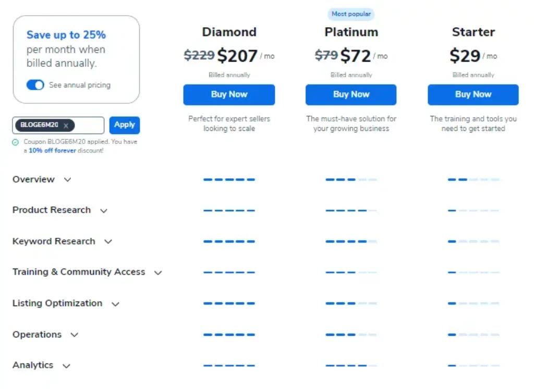Click Buy Now under the Diamond plan

click(x=229, y=94)
